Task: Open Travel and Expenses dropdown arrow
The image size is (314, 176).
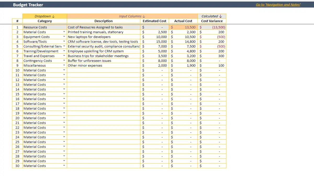Action: [x=64, y=56]
